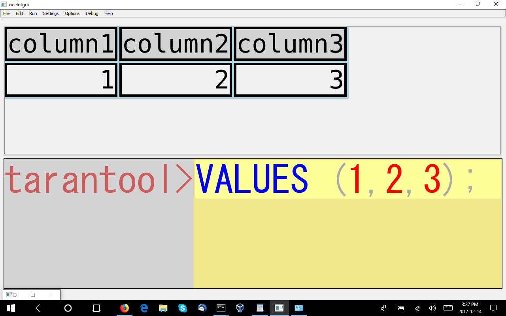Close the small detached window
506x316 pixels.
51,295
